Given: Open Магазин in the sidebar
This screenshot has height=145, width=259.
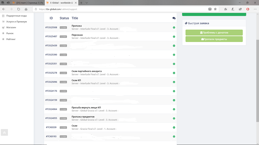Looking at the screenshot, I should [x=11, y=27].
